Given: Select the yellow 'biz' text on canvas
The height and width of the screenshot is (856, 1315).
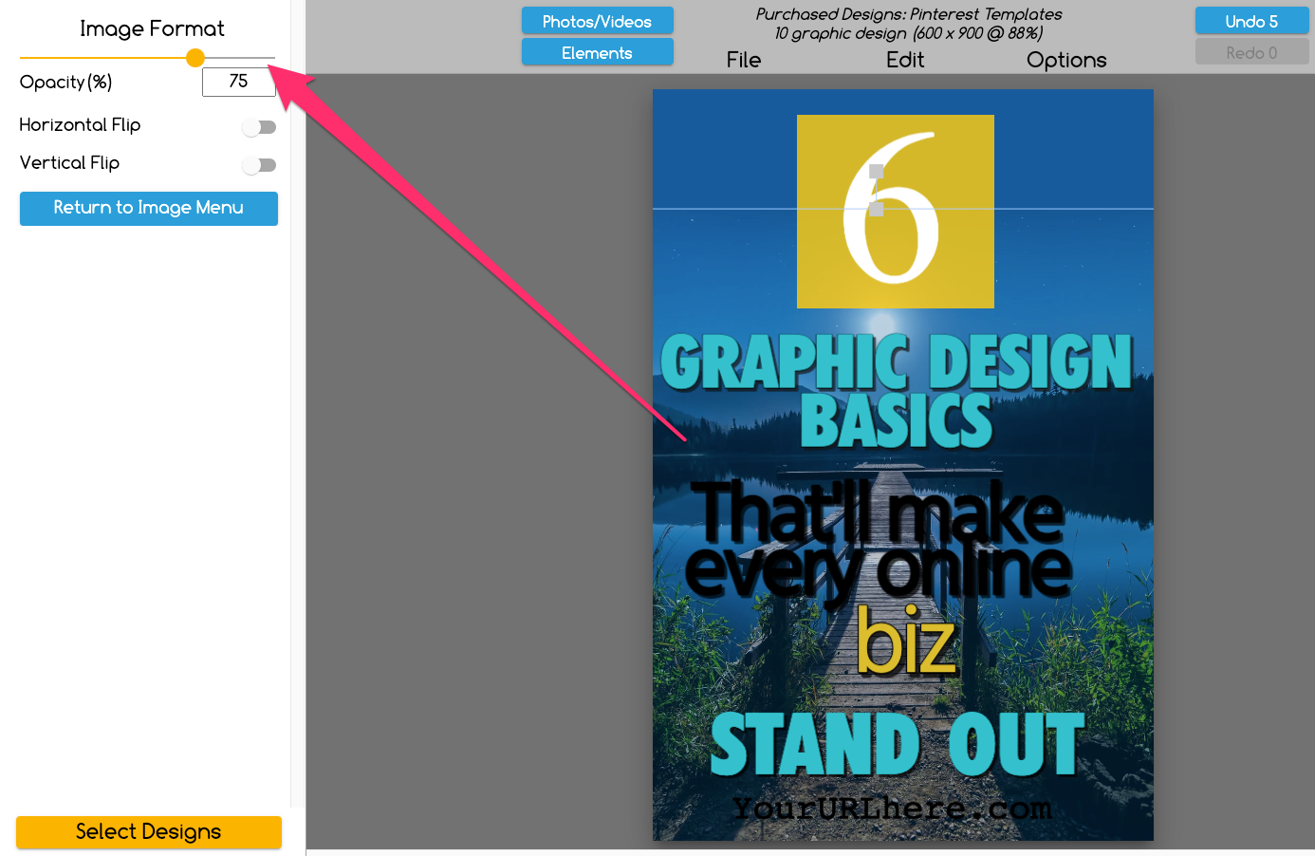Looking at the screenshot, I should tap(906, 642).
